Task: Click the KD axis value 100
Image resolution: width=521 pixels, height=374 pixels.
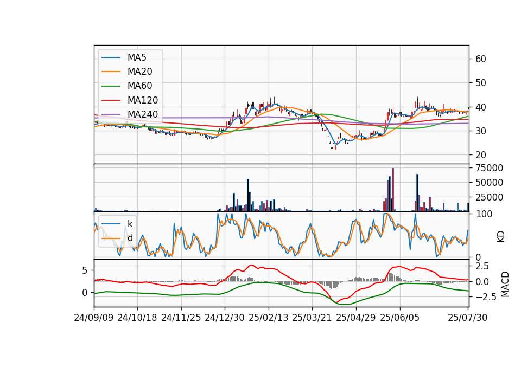Action: click(484, 214)
